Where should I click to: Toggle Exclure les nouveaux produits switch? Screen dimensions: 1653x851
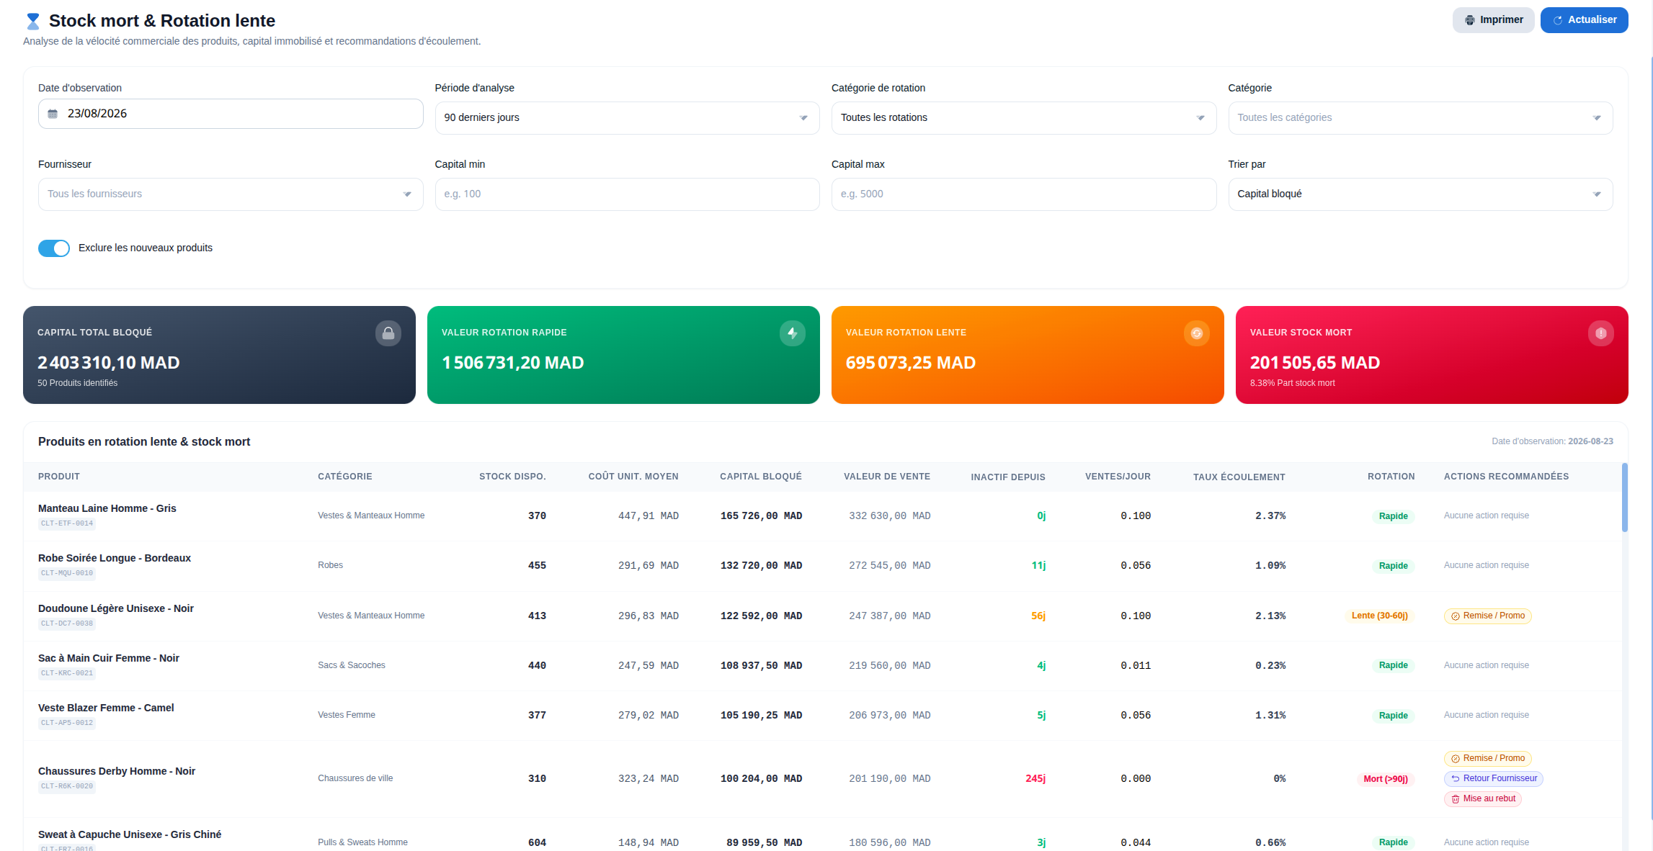54,248
